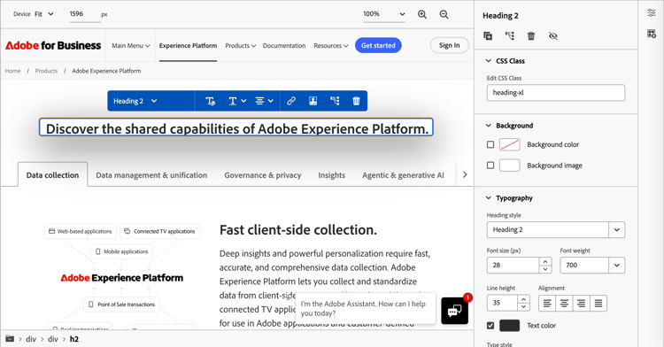Click the tree icon in Heading 2 panel
Screen dimensions: 664x347
click(510, 36)
